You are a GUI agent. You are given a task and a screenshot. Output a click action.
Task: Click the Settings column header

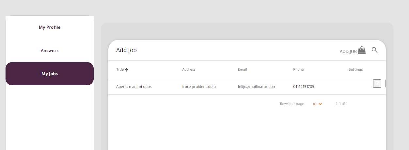pyautogui.click(x=355, y=70)
